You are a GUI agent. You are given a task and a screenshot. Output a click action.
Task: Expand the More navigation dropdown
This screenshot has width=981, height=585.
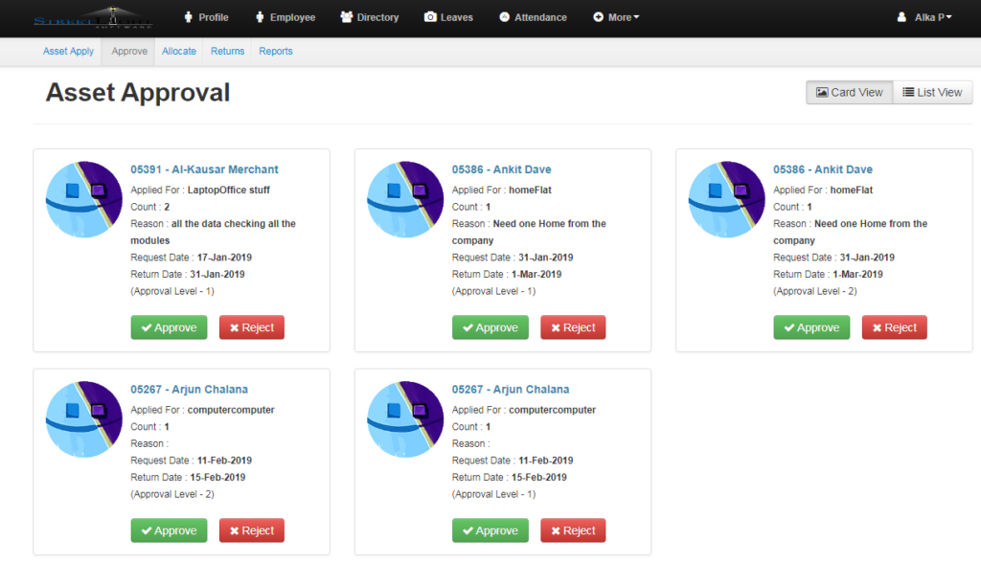tap(616, 16)
